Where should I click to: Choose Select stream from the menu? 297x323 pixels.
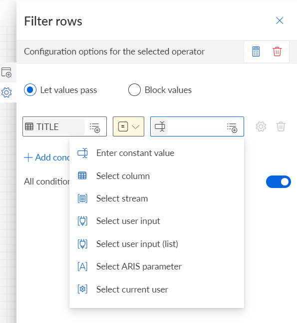[x=157, y=198]
